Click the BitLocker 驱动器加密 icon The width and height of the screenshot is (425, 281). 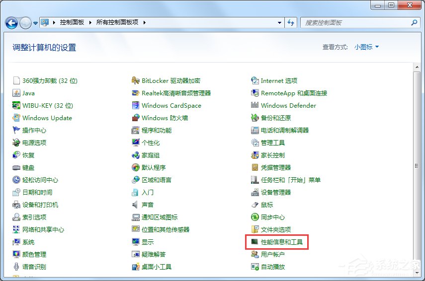click(136, 80)
